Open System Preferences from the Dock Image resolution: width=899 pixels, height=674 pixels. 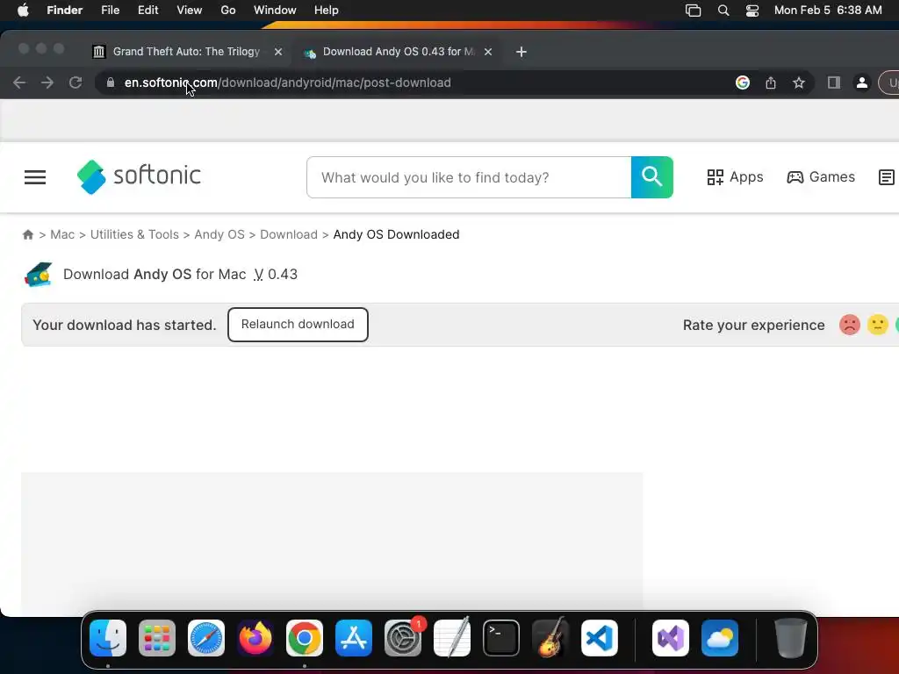(403, 638)
